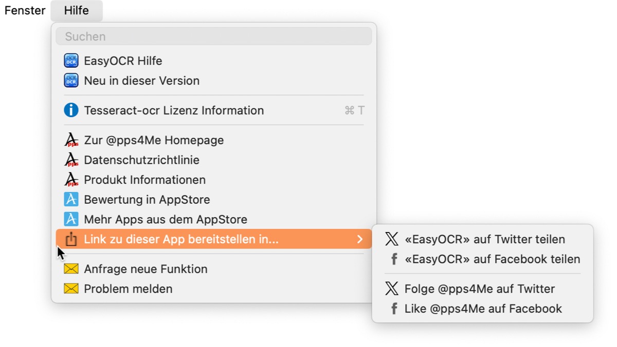Click the share icon on the highlighted row
This screenshot has height=347, width=617.
71,239
